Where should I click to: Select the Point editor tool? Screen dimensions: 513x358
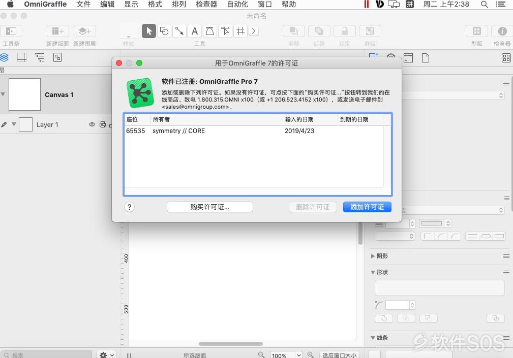[x=225, y=31]
